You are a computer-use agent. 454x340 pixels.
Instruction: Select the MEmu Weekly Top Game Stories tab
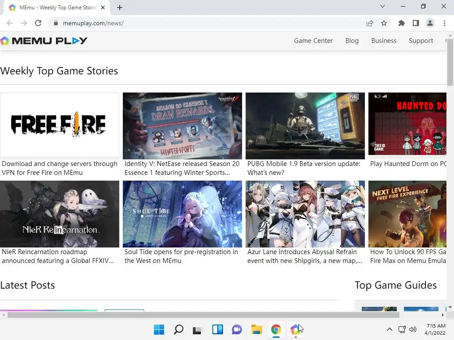(x=57, y=8)
